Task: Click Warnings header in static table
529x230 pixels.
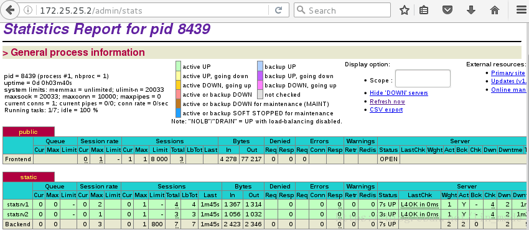Action: 360,186
